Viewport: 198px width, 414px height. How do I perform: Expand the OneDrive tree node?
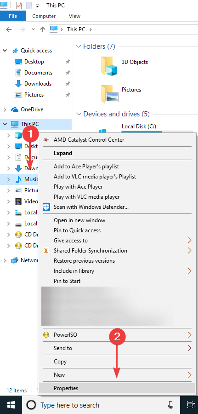tap(5, 109)
